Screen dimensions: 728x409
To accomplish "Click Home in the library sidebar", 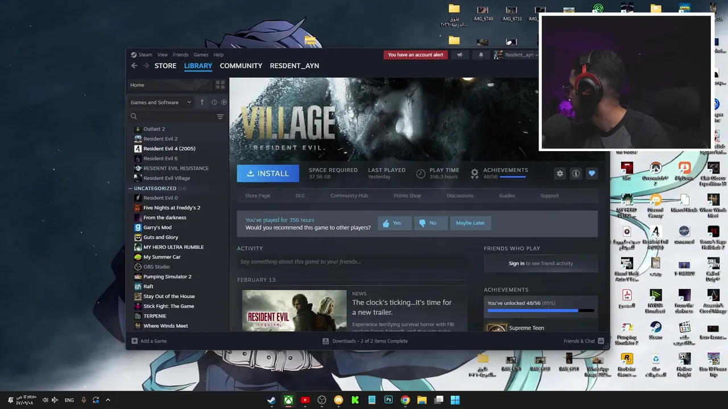I will click(x=169, y=85).
